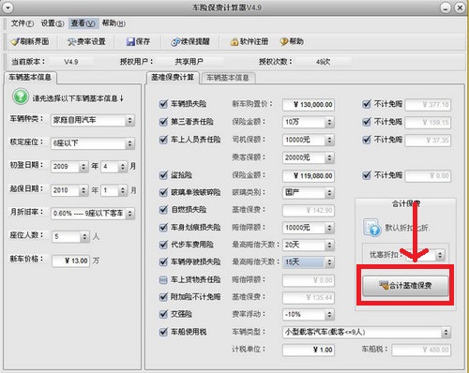The image size is (469, 373).
Task: Open 续保提醒 reminder tool
Action: click(190, 41)
